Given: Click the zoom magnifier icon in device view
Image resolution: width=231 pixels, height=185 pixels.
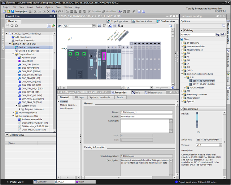Looking at the screenshot, I should click(x=119, y=26).
